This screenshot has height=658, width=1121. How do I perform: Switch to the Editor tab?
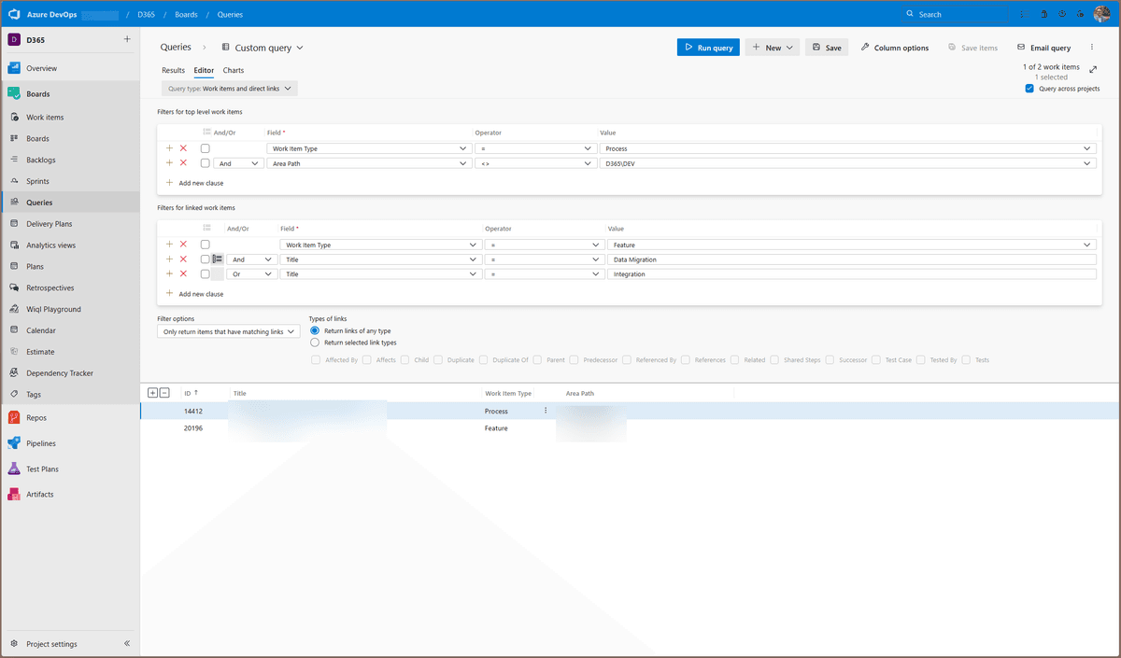coord(204,70)
